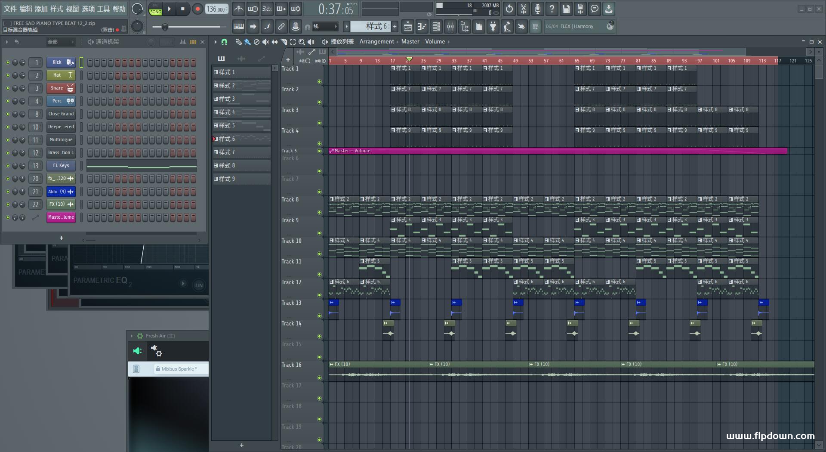Expand the pattern menu arrow before 样式 6
The image size is (826, 452).
(346, 27)
